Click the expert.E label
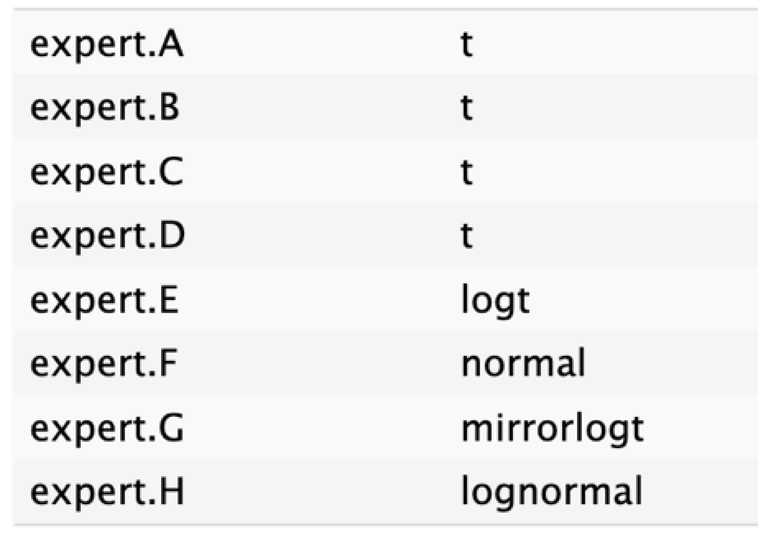Image resolution: width=769 pixels, height=537 pixels. (104, 301)
